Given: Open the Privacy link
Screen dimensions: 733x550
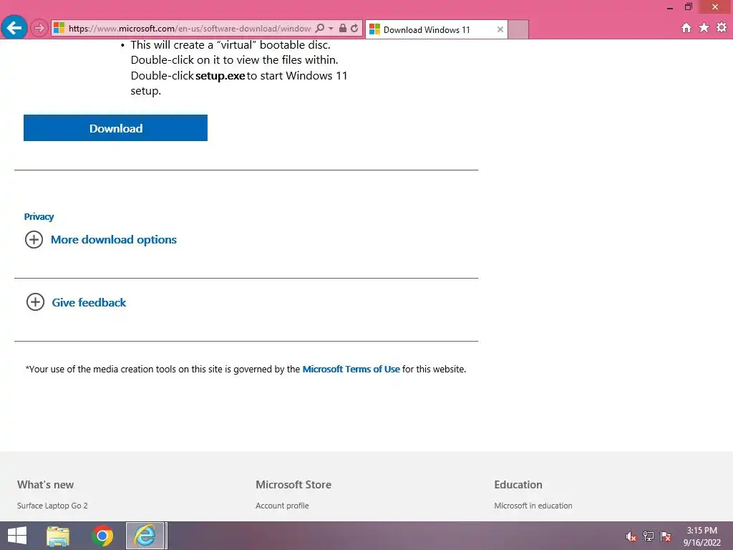Looking at the screenshot, I should (x=39, y=216).
